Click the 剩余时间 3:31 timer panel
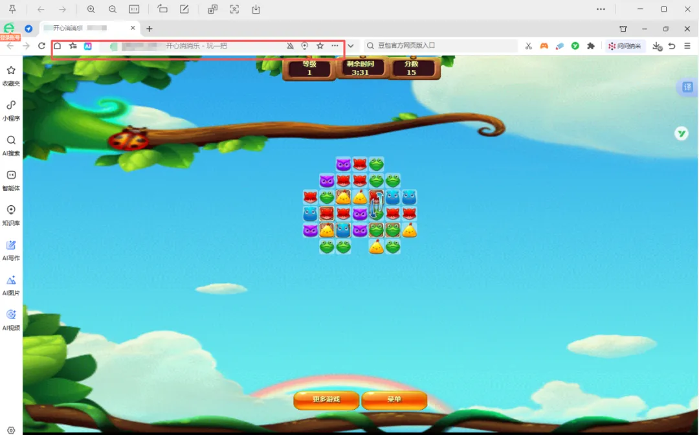This screenshot has width=699, height=435. pos(361,68)
